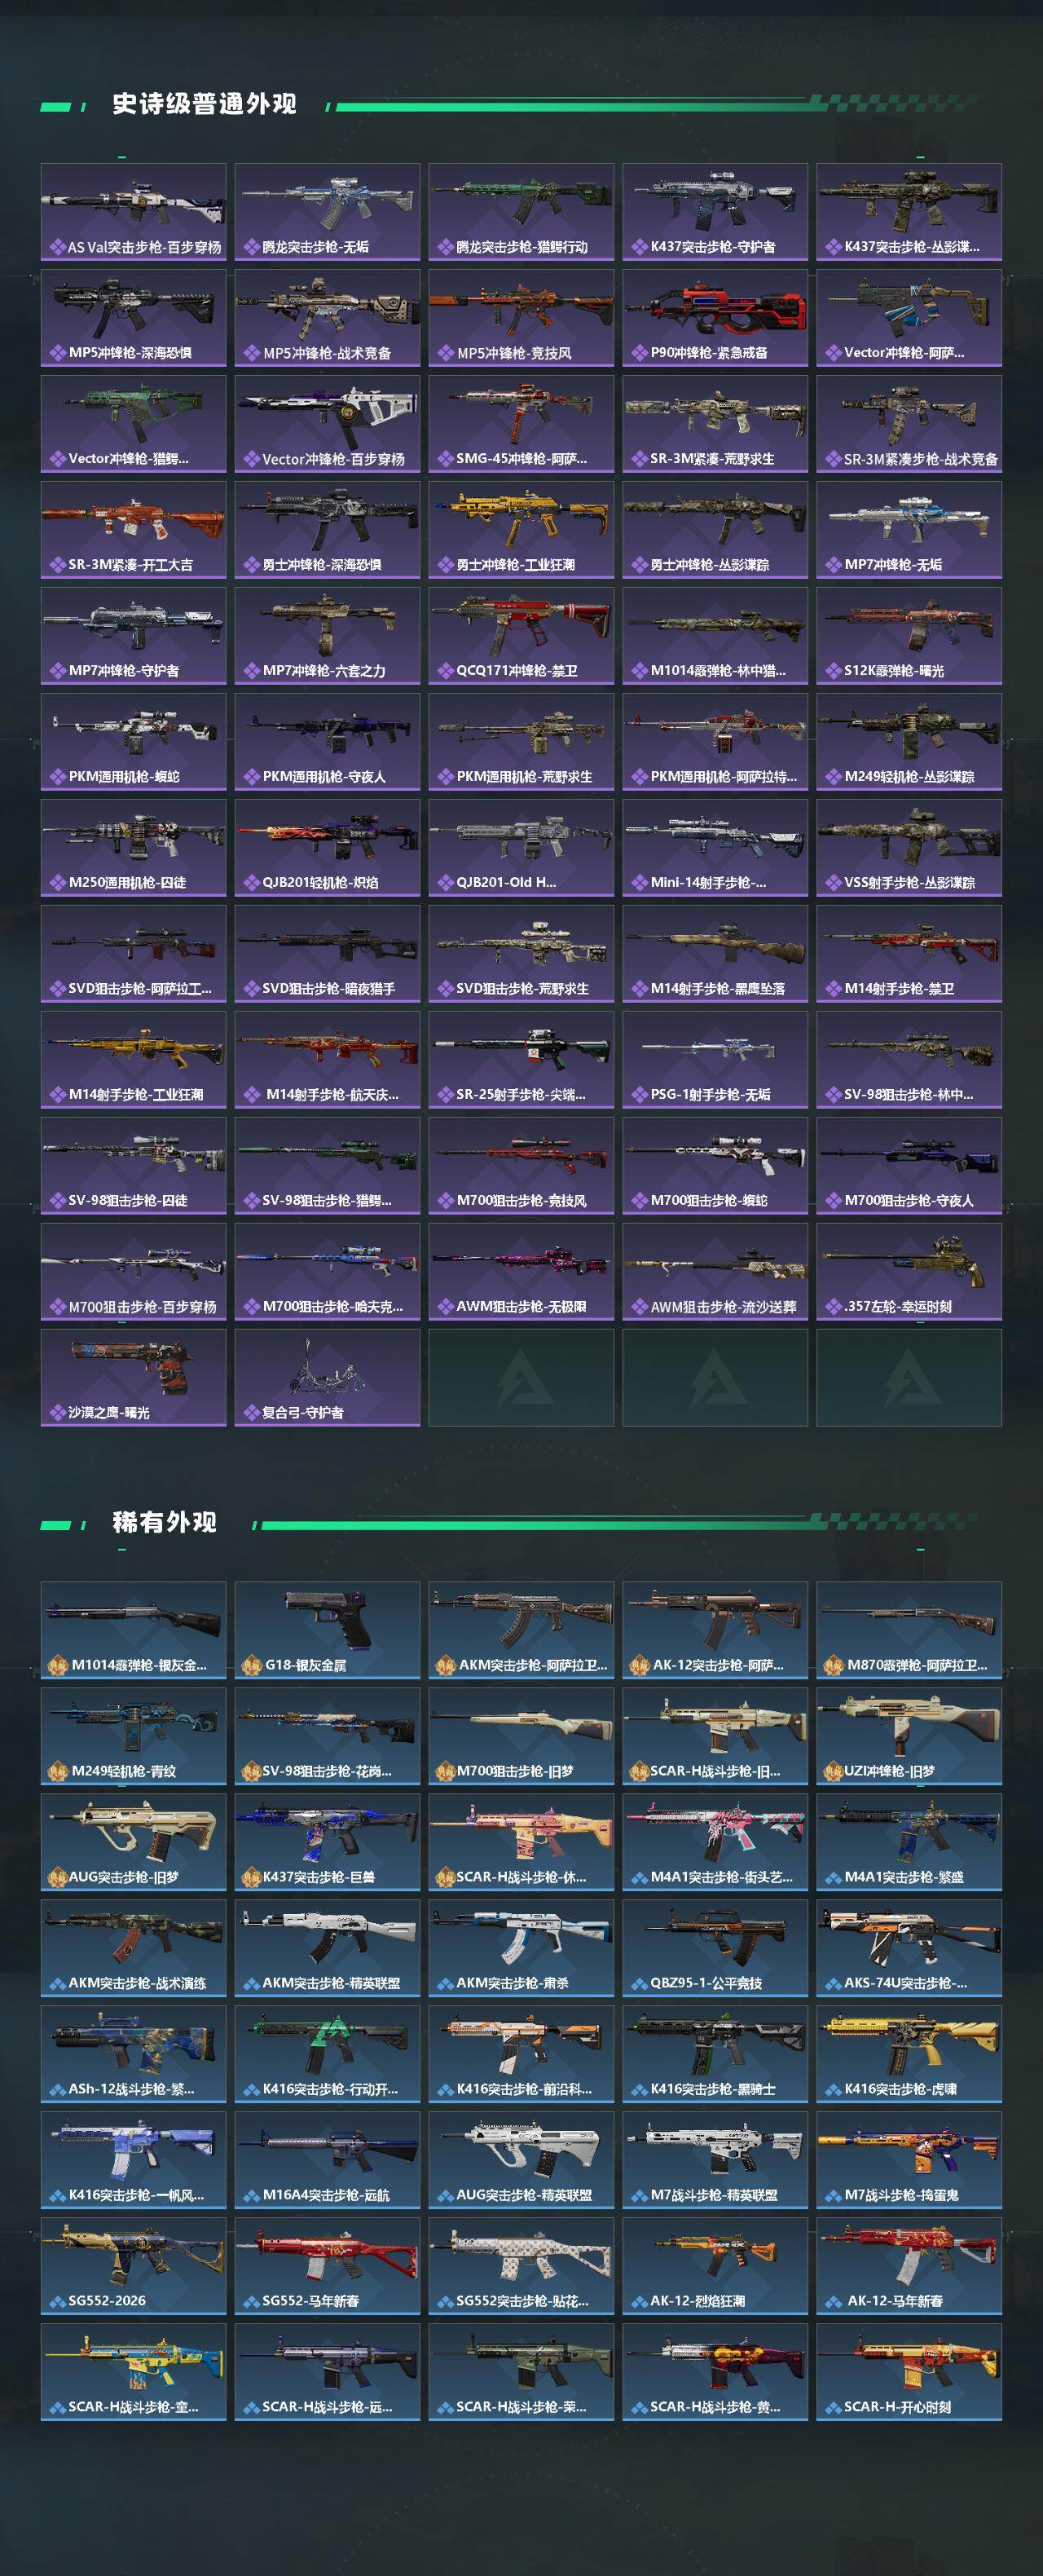Choose the K416突击步枪-黑骑士 skin

coord(715,2054)
